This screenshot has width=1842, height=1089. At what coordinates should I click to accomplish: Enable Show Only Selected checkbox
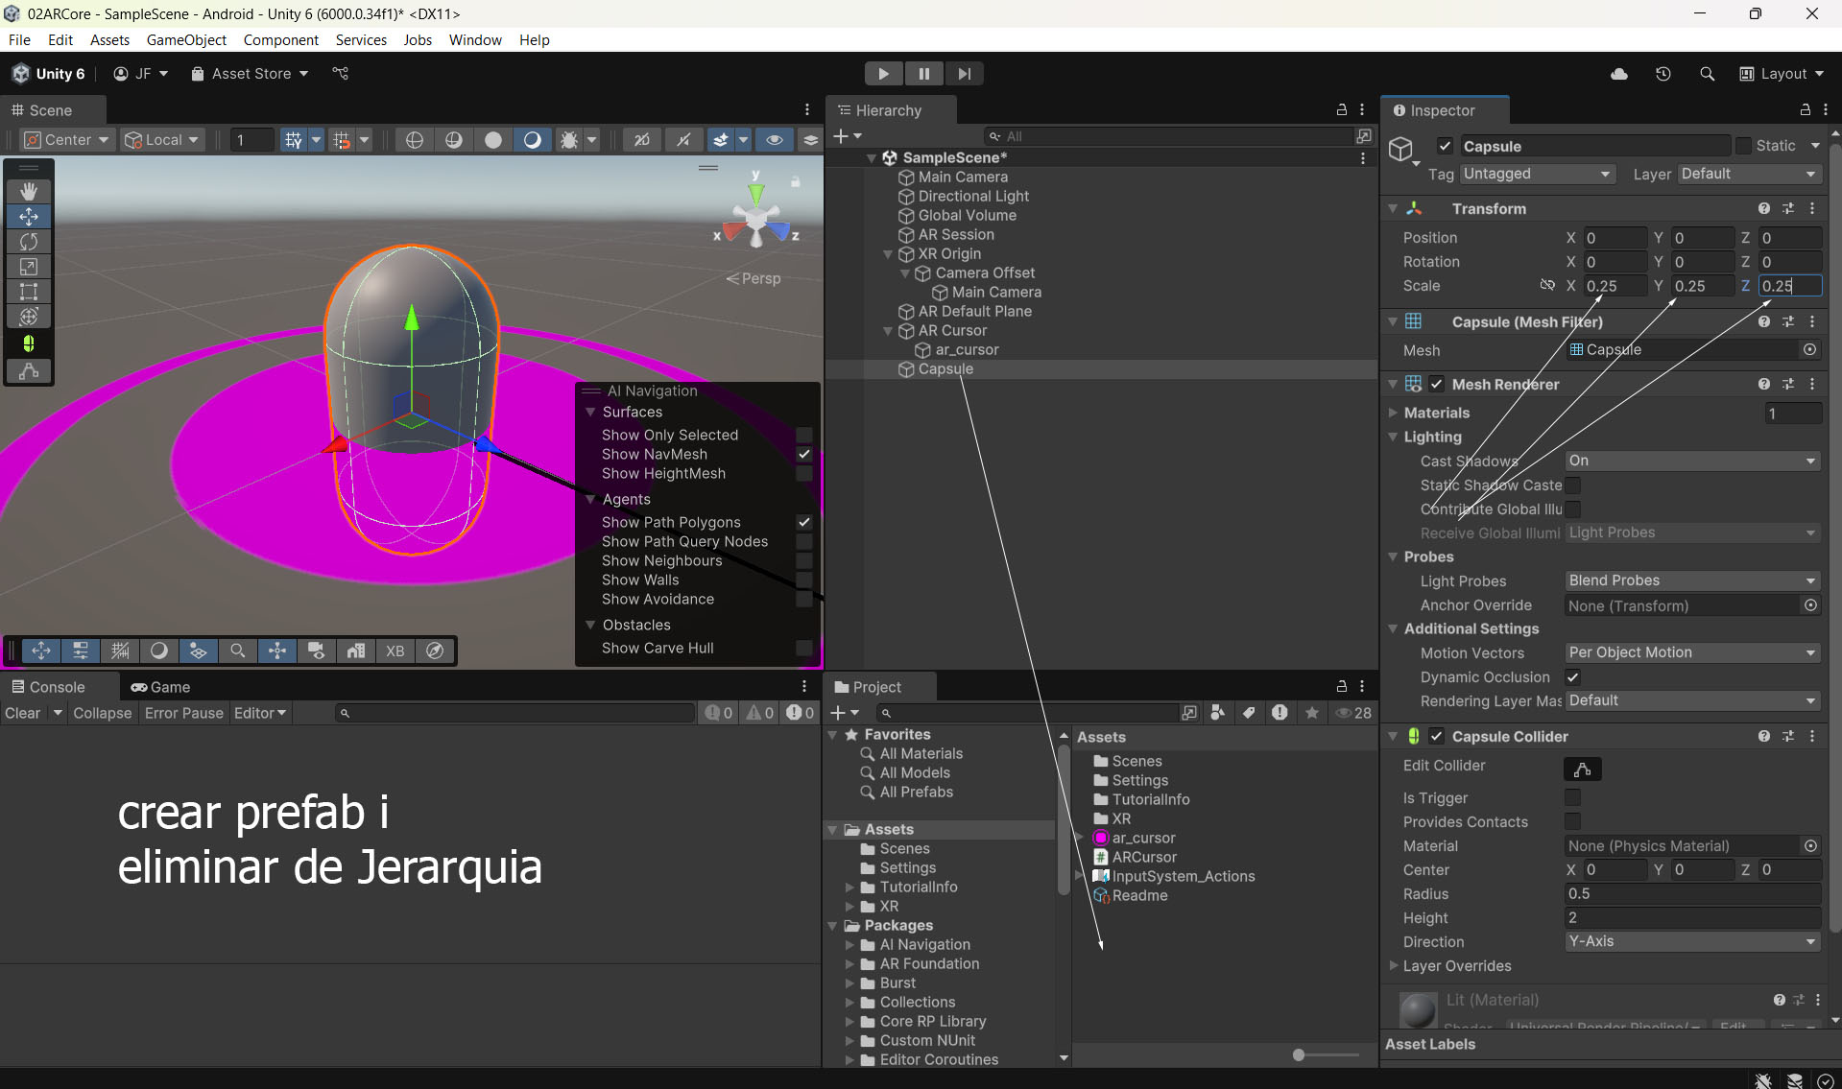(x=804, y=436)
